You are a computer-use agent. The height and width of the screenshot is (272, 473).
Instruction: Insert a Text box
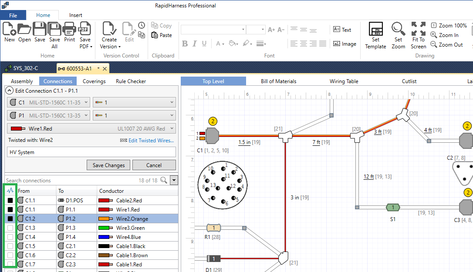[x=342, y=30]
